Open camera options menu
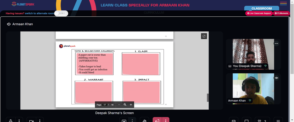The image size is (294, 122). [x=40, y=120]
